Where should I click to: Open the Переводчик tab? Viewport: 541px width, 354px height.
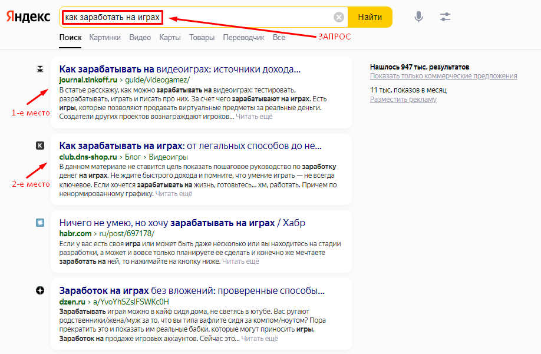point(243,38)
